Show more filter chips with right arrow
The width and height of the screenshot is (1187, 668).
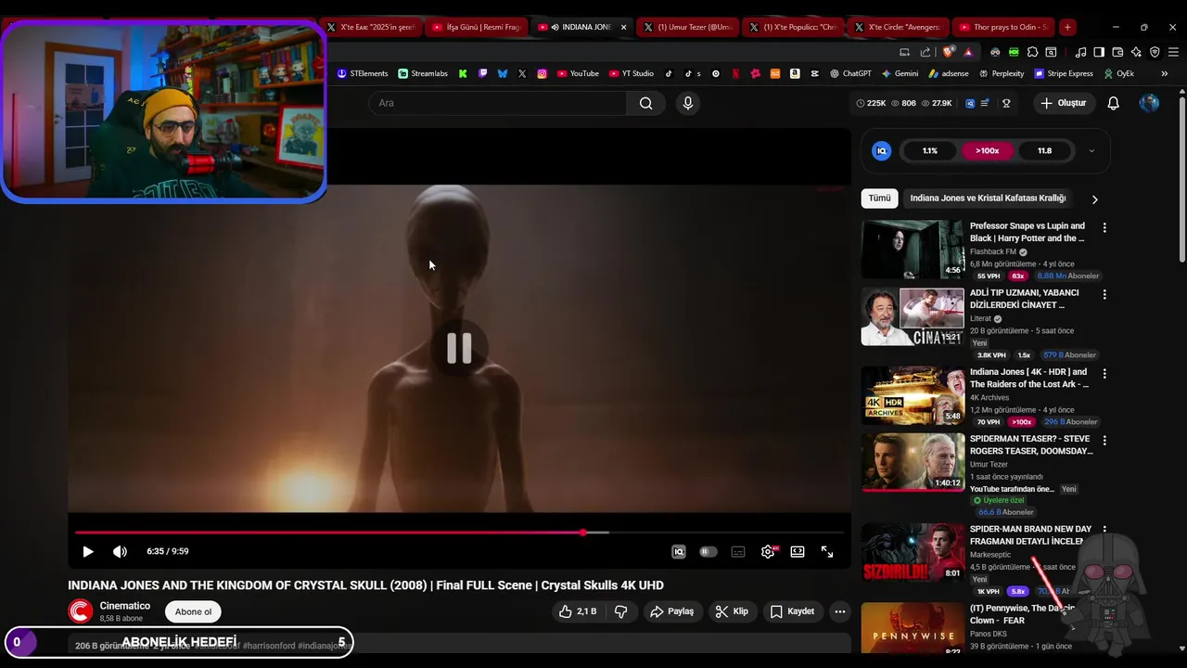(1094, 199)
